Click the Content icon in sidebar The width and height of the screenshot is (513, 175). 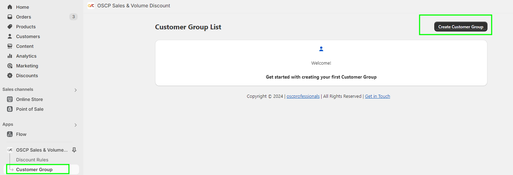10,46
